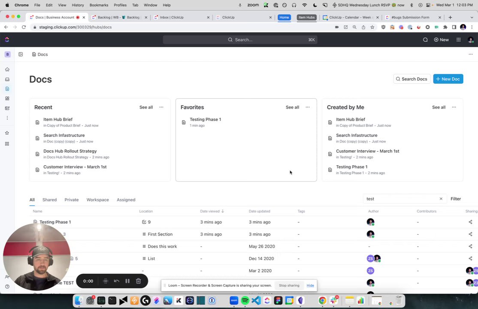The height and width of the screenshot is (309, 478).
Task: Open the sidebar more options dots
Action: tap(7, 118)
